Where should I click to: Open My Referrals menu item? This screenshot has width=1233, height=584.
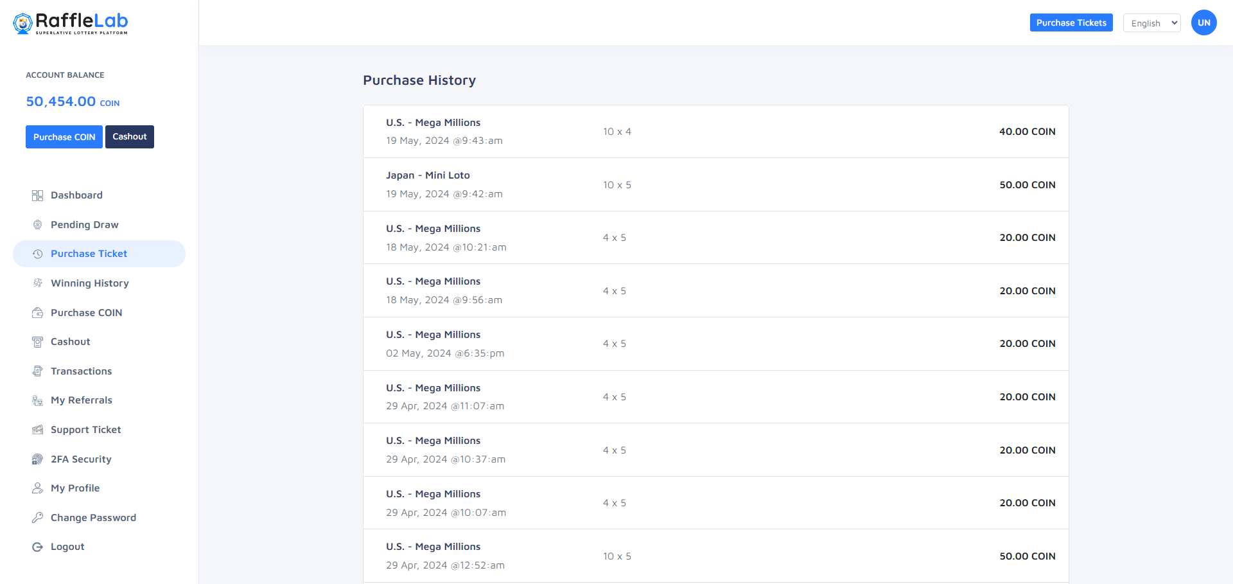82,400
